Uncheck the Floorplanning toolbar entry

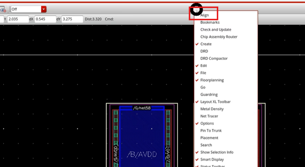(x=226, y=80)
